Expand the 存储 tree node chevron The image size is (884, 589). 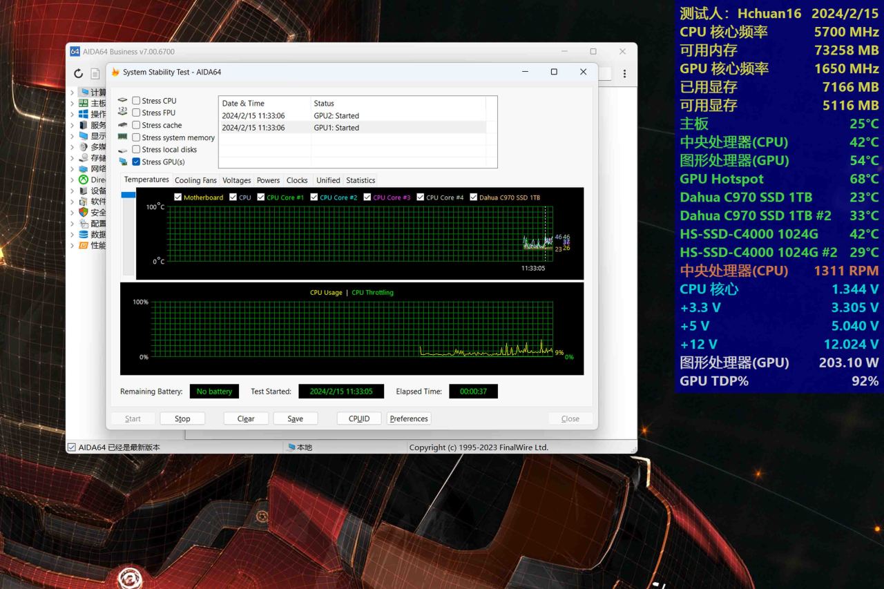(x=72, y=158)
